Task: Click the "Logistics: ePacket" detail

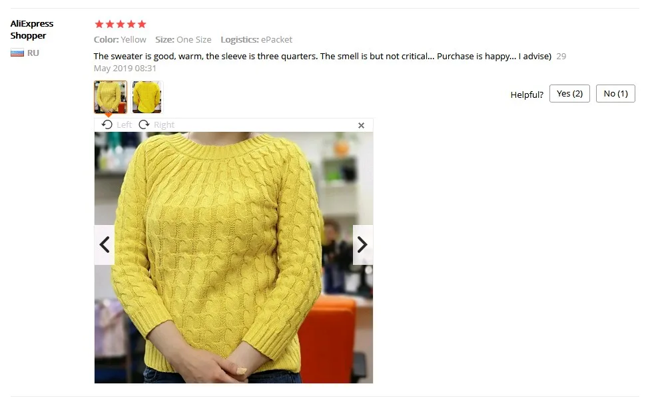Action: [x=256, y=39]
